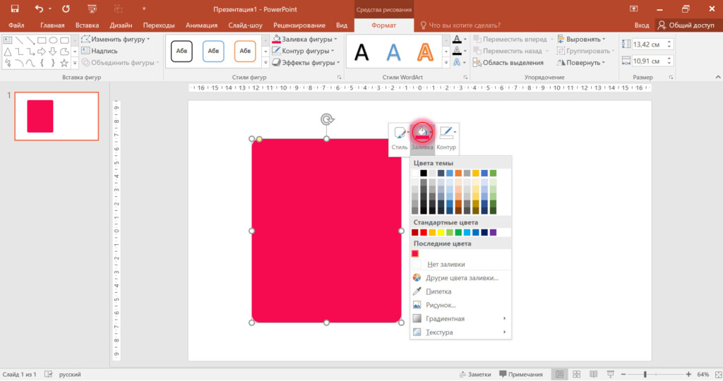Screen dimensions: 723x381
Task: Click Другие цвета заливки option
Action: tap(460, 278)
